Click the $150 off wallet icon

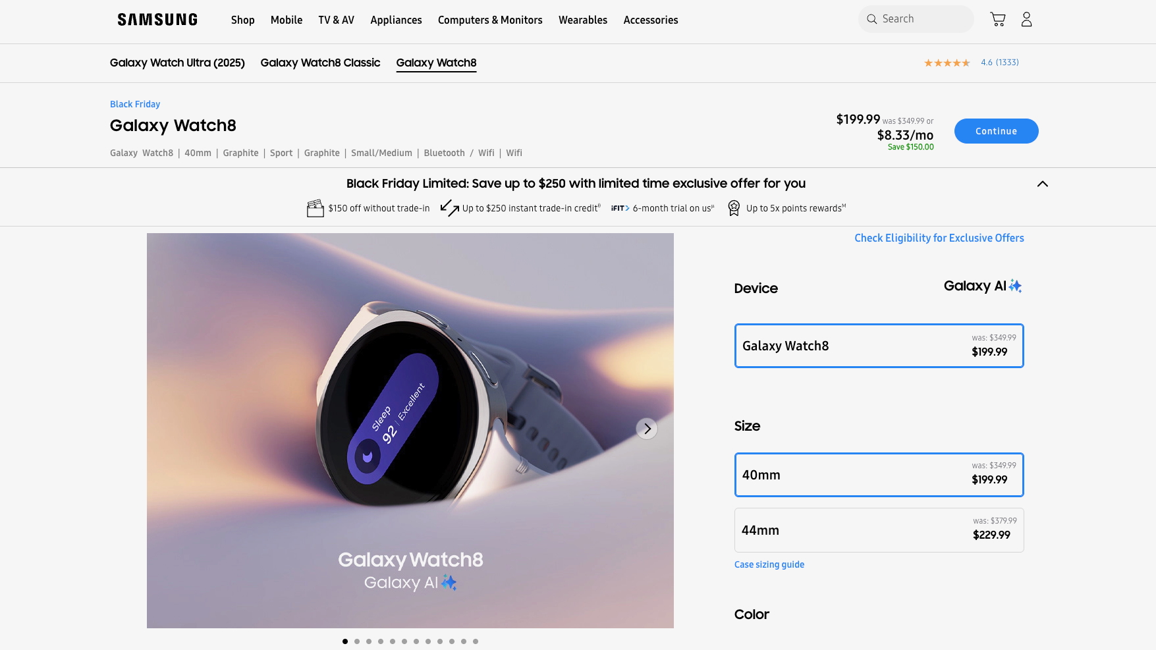click(316, 207)
